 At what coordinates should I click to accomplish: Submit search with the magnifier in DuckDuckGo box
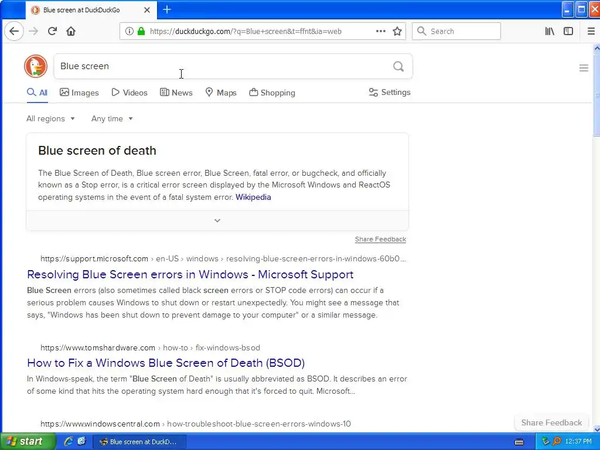click(398, 66)
